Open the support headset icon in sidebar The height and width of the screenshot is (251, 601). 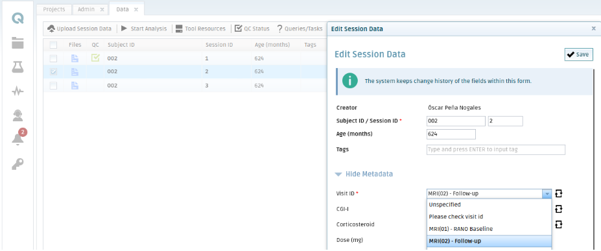18,115
